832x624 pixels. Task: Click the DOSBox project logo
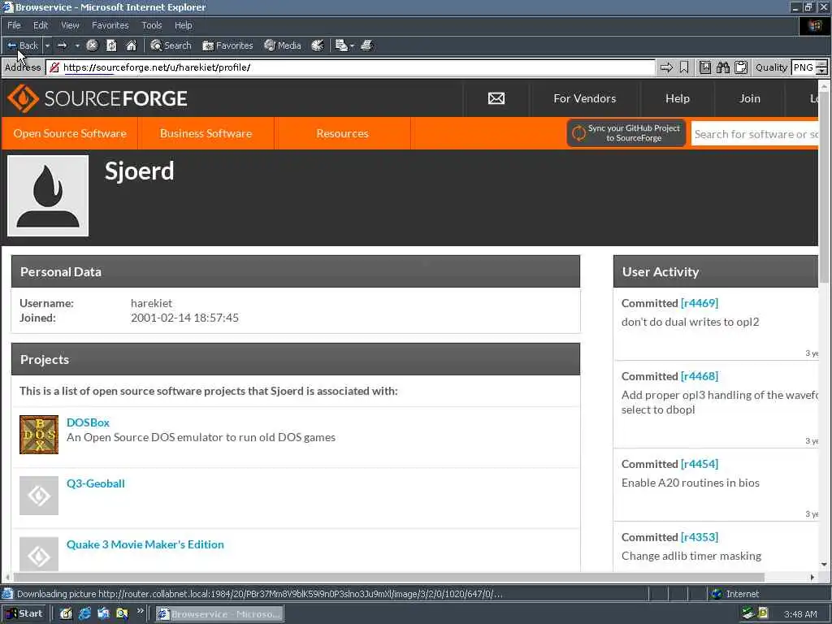[x=39, y=435]
